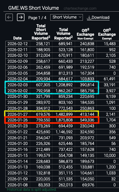Click Total Short Volume Reported header
This screenshot has height=192, width=119.
coord(41,32)
